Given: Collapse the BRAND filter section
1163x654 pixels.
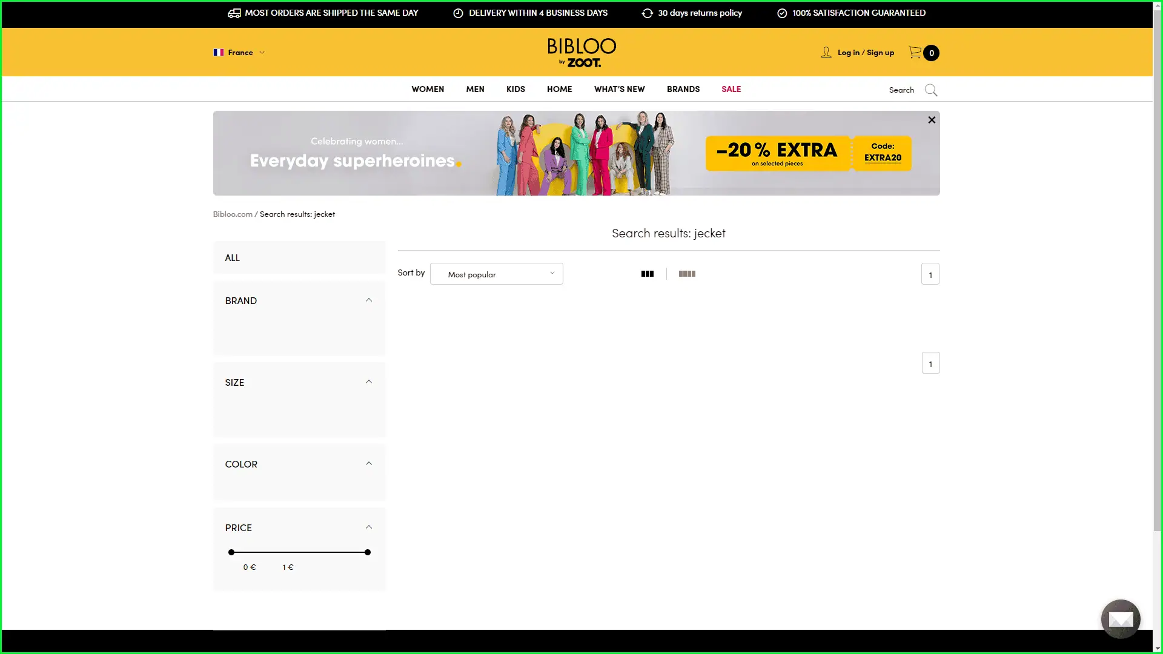Looking at the screenshot, I should (368, 300).
